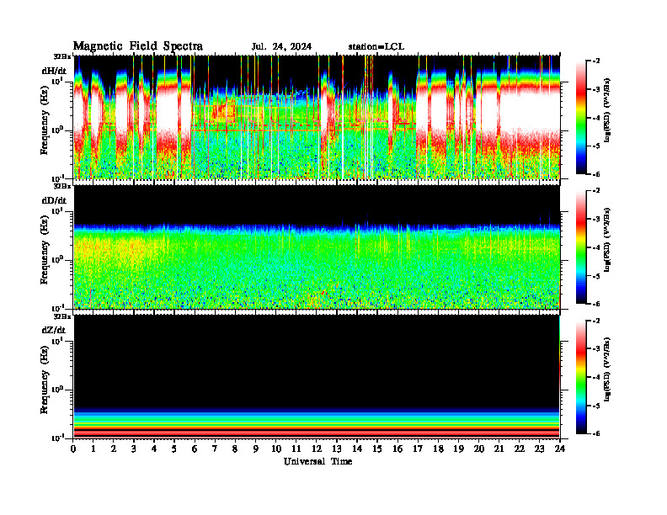
Task: Click hour tick "18" on Universal Time axis
Action: (438, 449)
